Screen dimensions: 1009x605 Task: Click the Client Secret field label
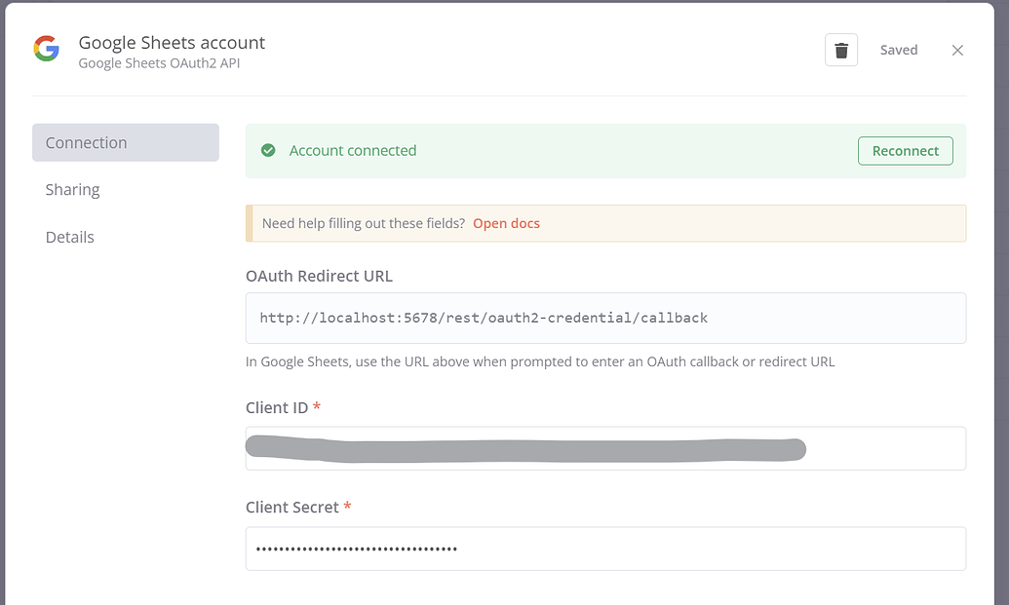(292, 508)
